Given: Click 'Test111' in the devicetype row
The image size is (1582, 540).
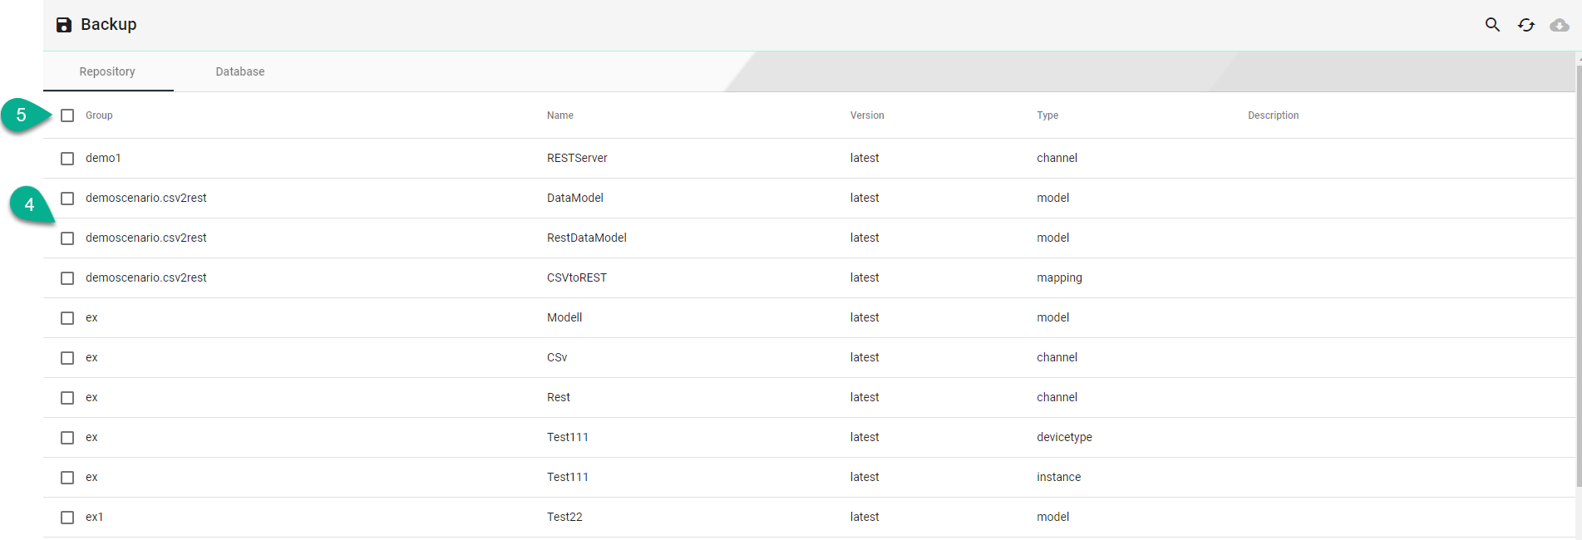Looking at the screenshot, I should (x=568, y=437).
